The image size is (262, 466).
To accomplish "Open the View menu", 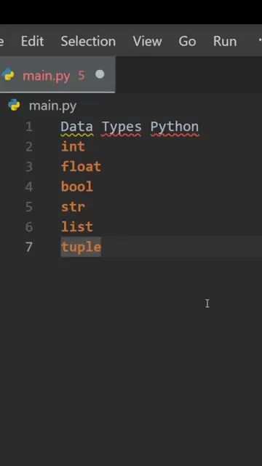I will 147,42.
